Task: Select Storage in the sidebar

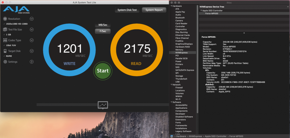Action: tap(179, 76)
